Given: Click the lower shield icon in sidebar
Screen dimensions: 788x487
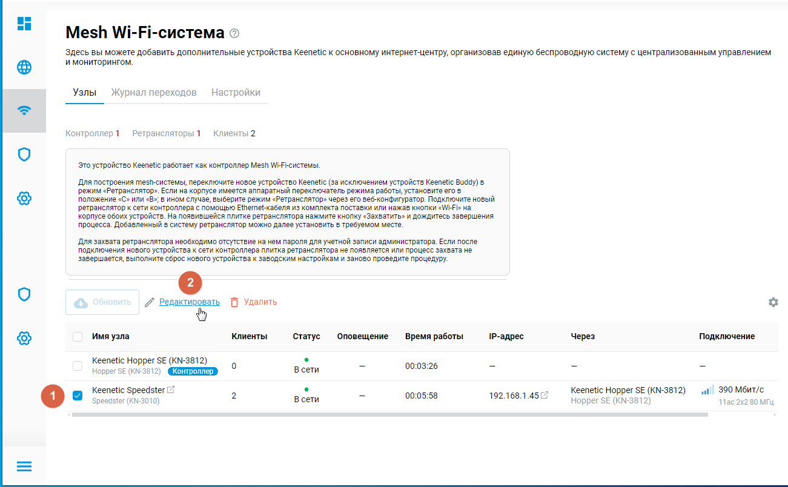Looking at the screenshot, I should tap(24, 294).
